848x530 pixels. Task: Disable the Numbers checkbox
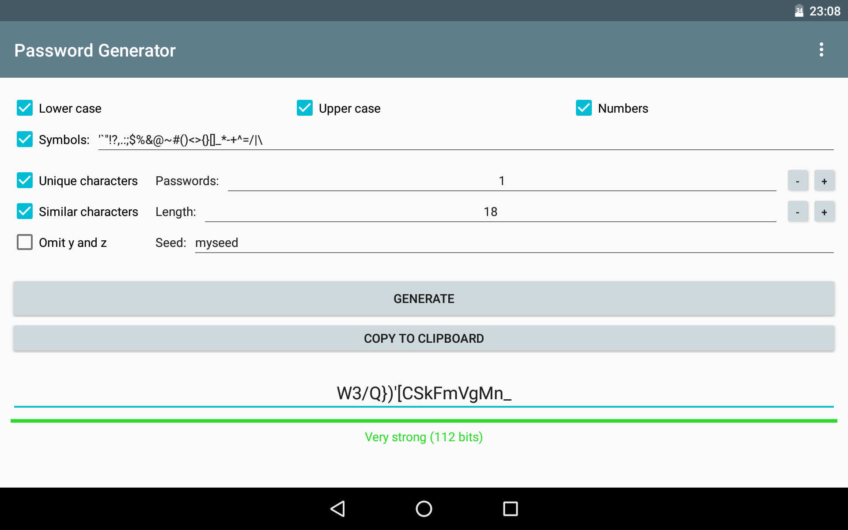coord(584,108)
